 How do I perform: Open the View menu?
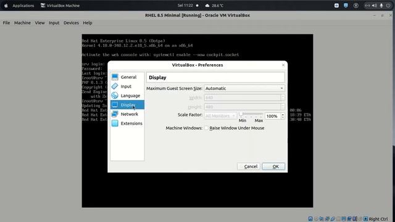click(x=39, y=23)
